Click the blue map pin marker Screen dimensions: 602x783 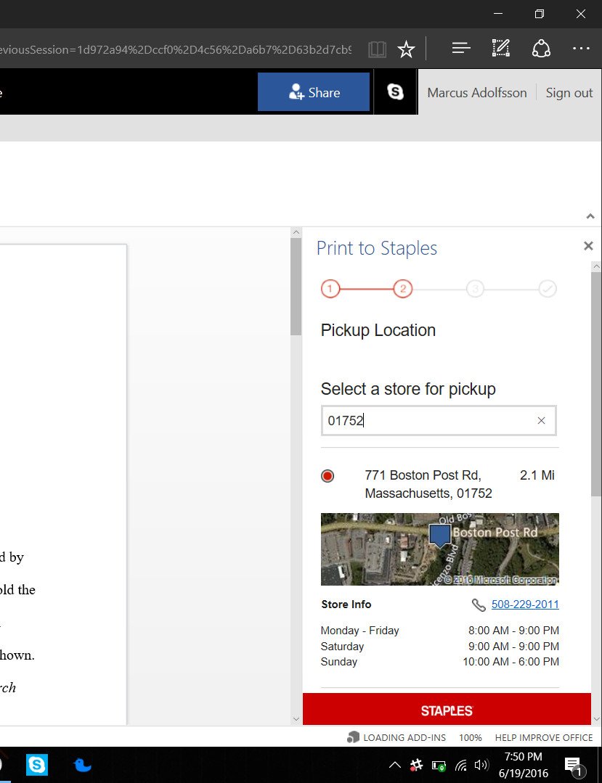tap(439, 536)
